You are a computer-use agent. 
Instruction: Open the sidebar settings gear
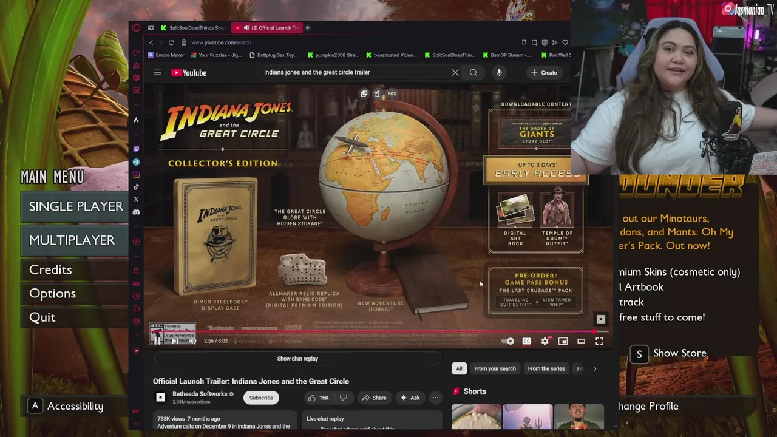click(136, 321)
